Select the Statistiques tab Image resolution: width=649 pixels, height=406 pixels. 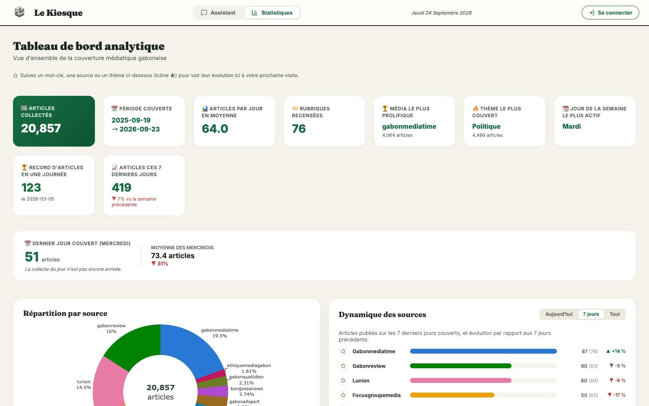[272, 13]
